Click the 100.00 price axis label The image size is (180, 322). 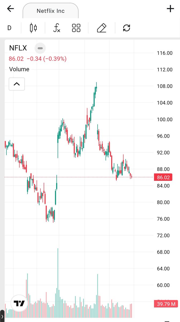click(165, 119)
